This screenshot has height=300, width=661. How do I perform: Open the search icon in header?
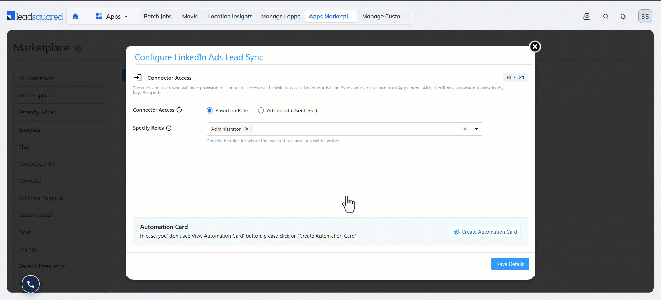pyautogui.click(x=606, y=16)
